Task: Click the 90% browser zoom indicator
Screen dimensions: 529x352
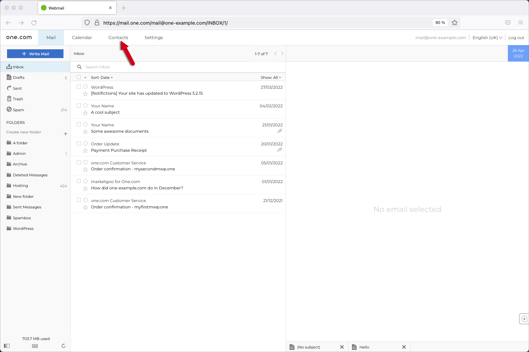Action: (440, 23)
